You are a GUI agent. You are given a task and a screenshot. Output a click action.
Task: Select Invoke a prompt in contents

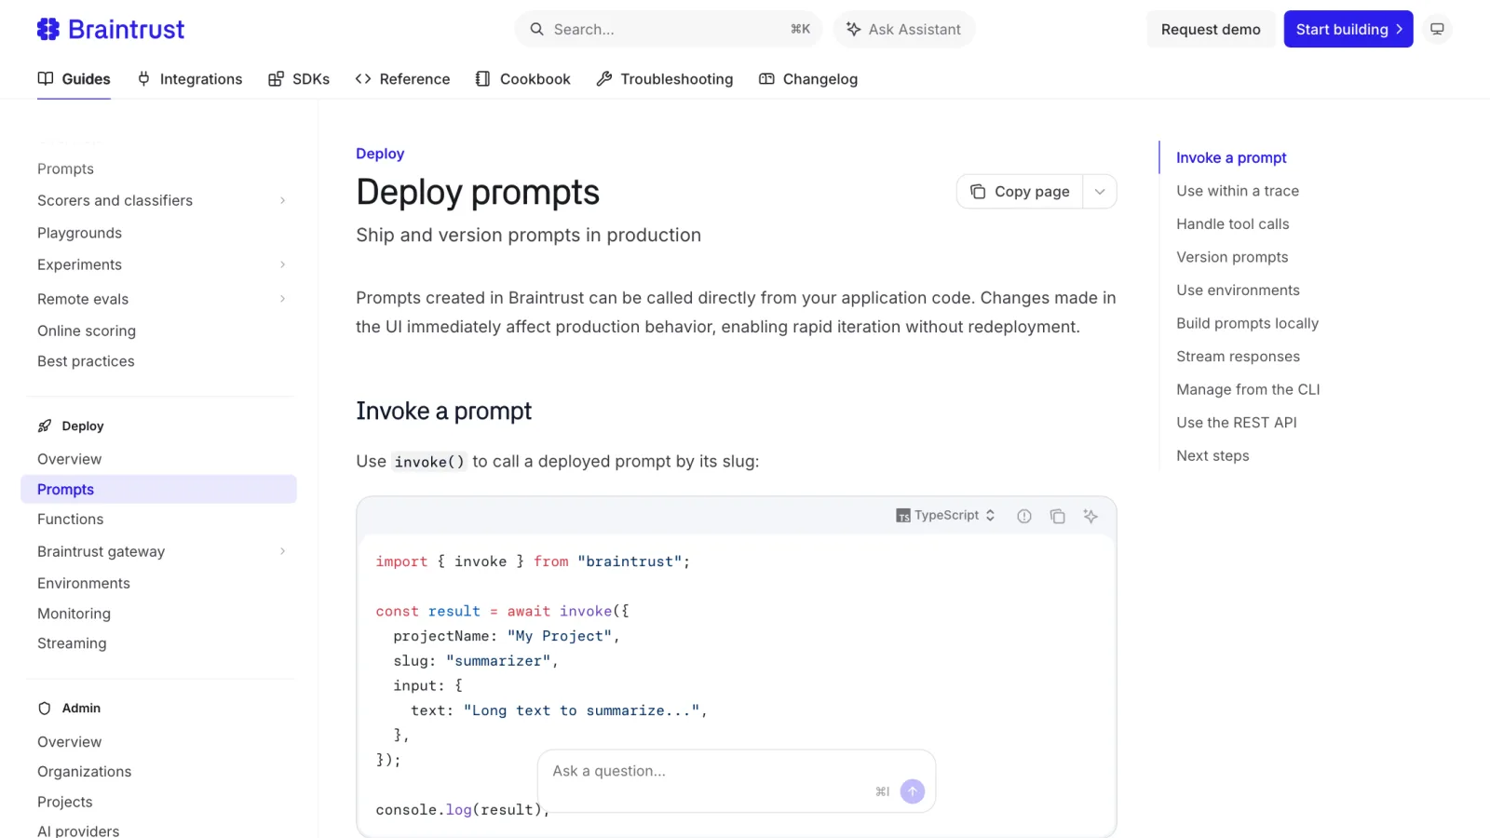[x=1231, y=158]
